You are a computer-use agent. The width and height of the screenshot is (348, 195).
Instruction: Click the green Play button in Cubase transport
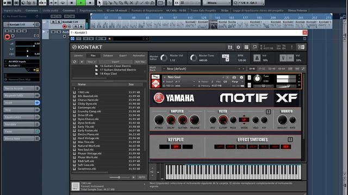[81, 3]
